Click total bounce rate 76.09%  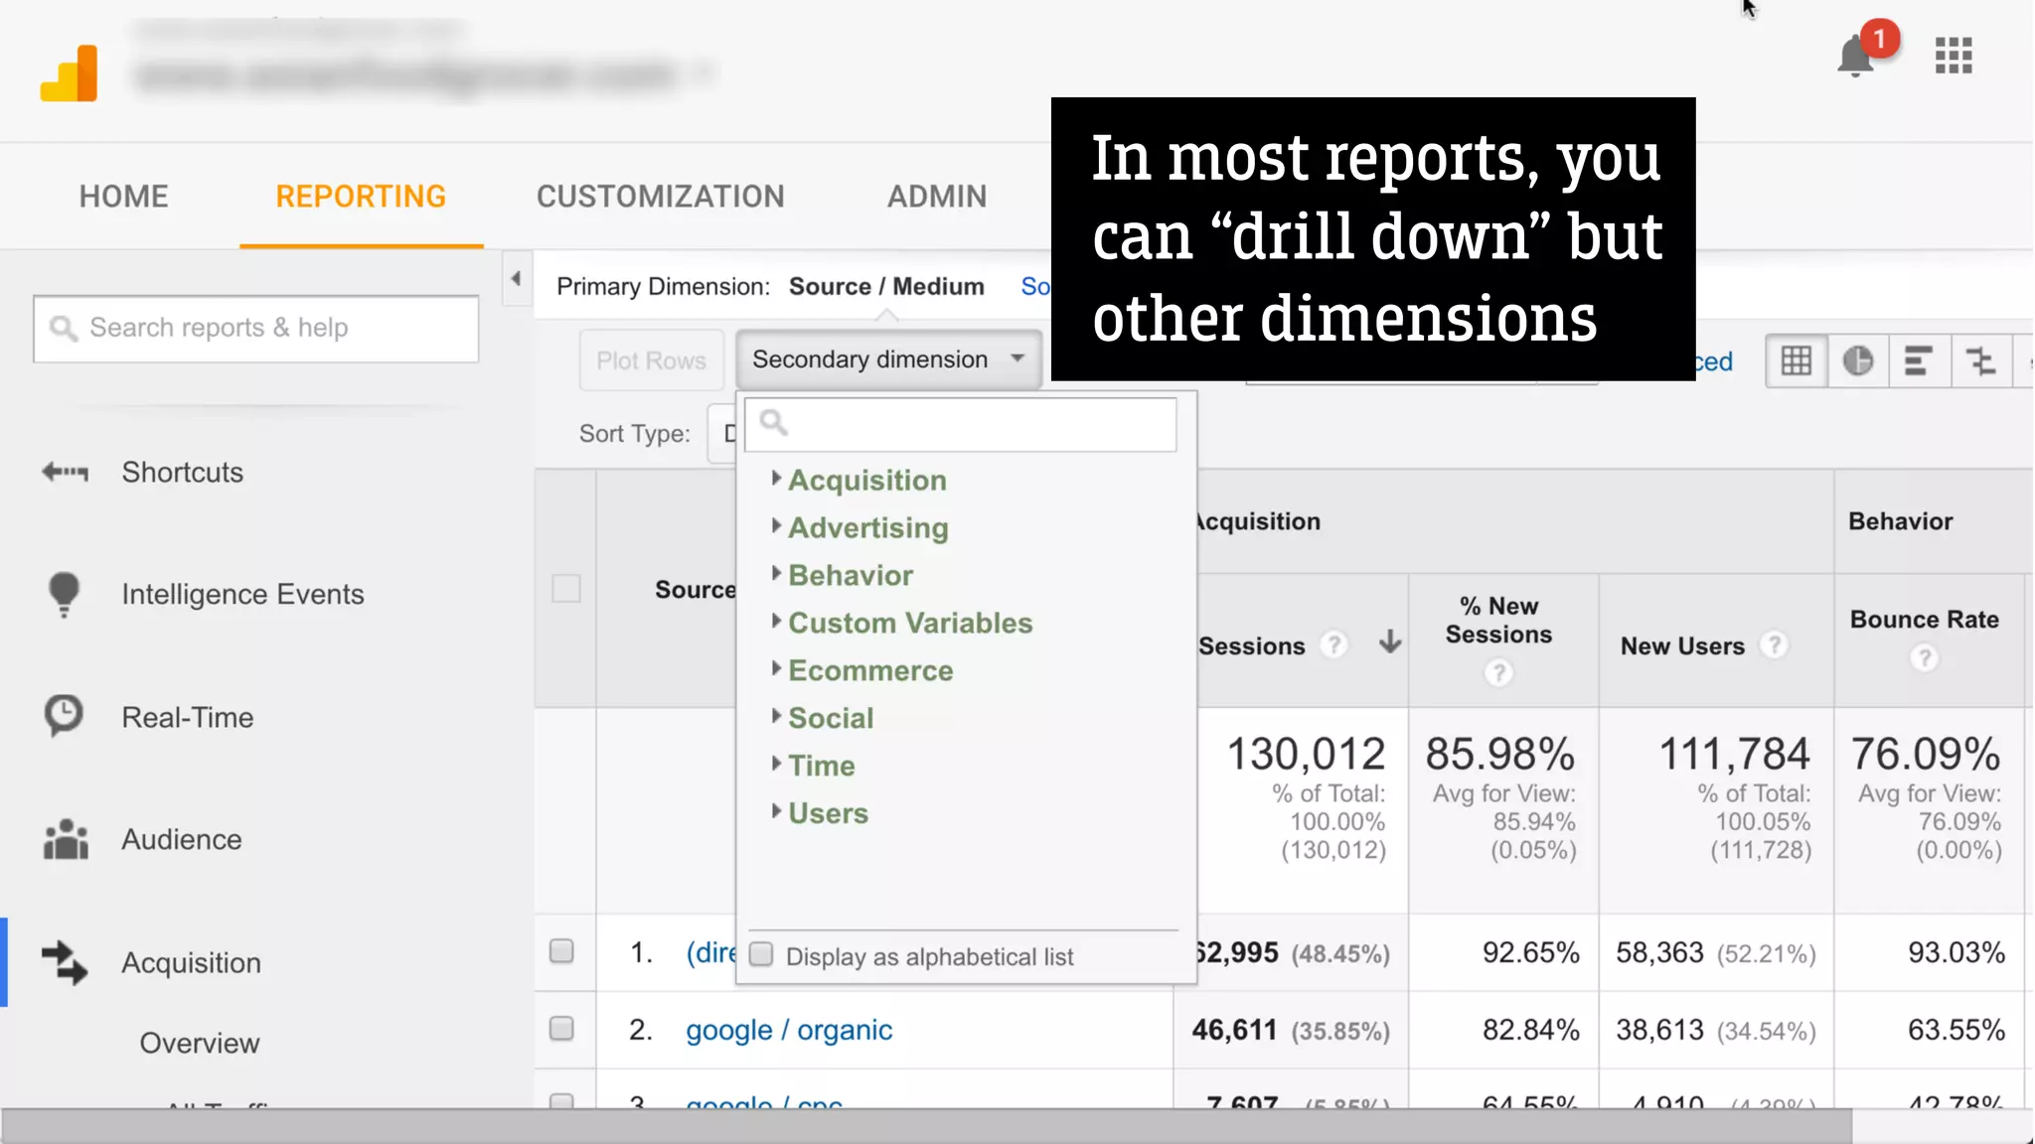[1925, 754]
